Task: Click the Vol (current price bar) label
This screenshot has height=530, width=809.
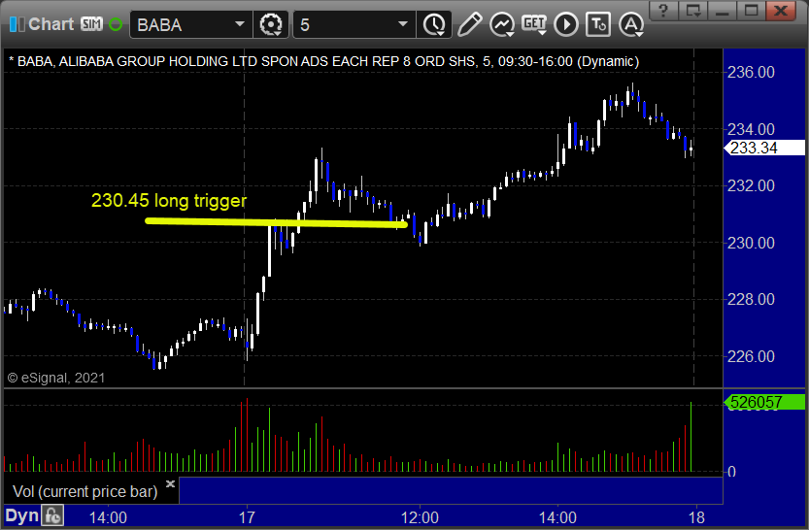Action: [85, 491]
